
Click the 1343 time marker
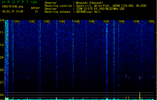coord(47,21)
